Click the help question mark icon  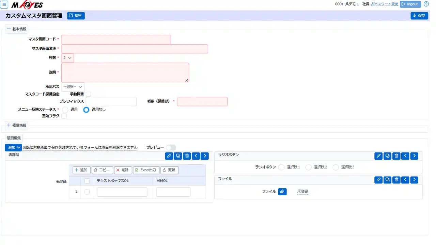(426, 4)
